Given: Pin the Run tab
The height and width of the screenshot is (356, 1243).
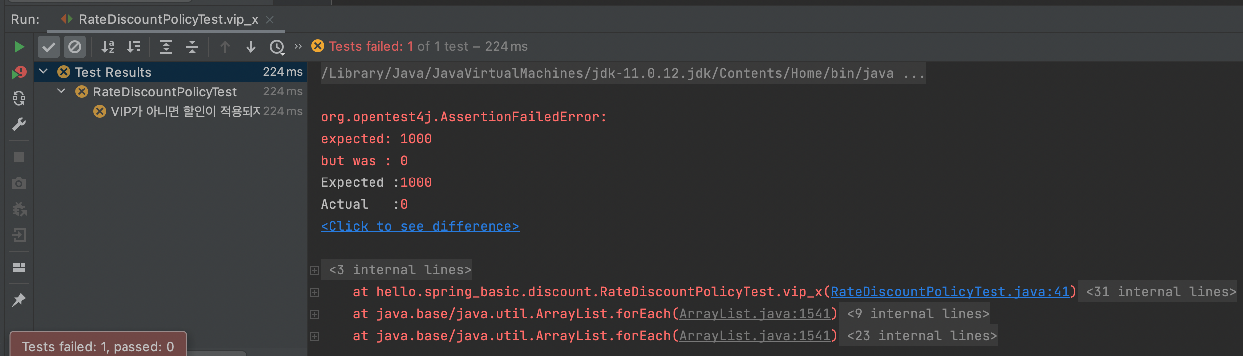Looking at the screenshot, I should click(19, 300).
